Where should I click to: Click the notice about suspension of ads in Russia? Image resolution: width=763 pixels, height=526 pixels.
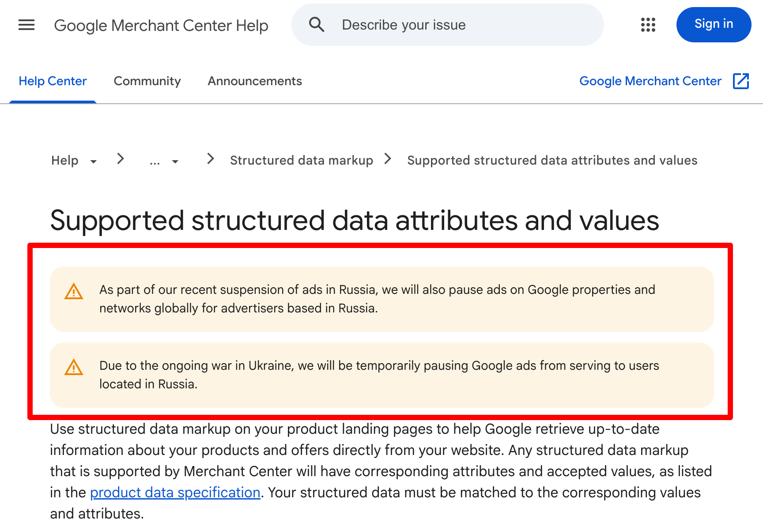click(382, 299)
